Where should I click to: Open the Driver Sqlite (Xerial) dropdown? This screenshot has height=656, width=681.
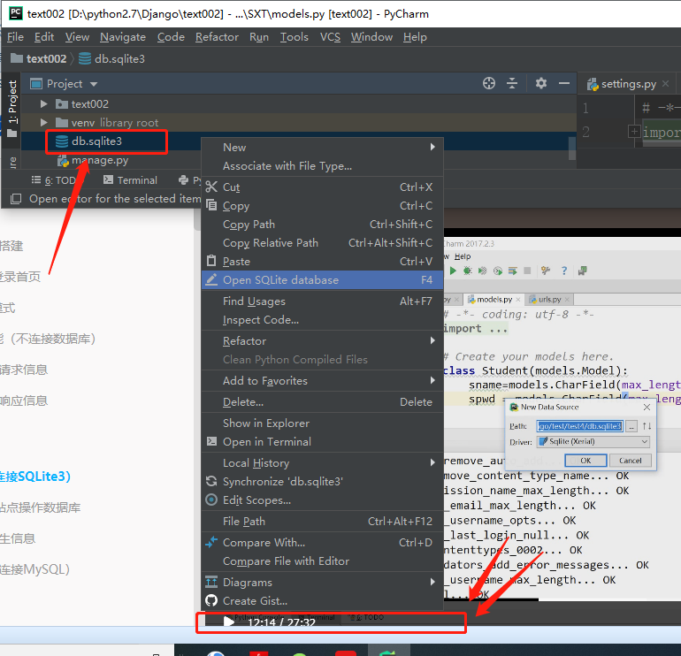(593, 441)
